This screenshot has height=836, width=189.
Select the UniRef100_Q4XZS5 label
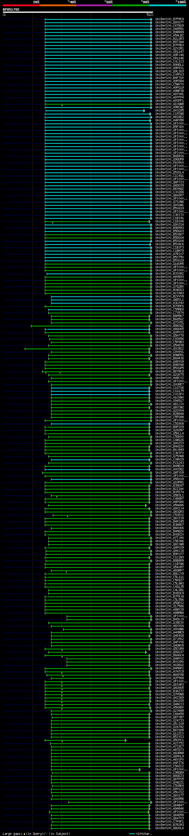(x=170, y=701)
